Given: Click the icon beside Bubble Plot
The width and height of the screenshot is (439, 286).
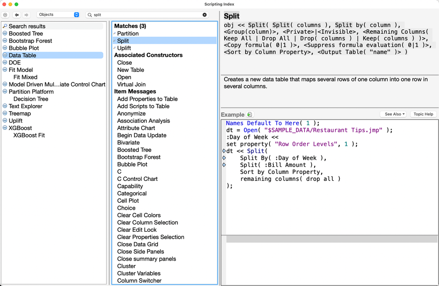Looking at the screenshot, I should point(5,48).
